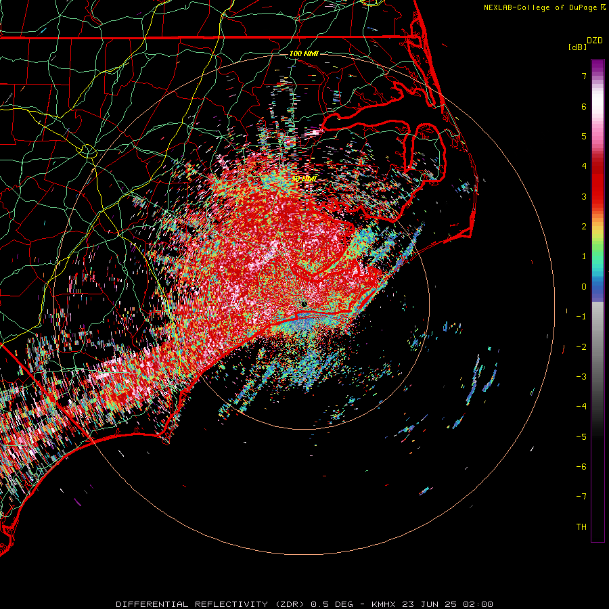This screenshot has width=609, height=609.
Task: Click the "7" value on the color scale
Action: click(x=584, y=76)
